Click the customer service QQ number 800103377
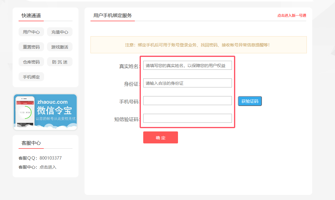The width and height of the screenshot is (335, 200). coord(50,158)
